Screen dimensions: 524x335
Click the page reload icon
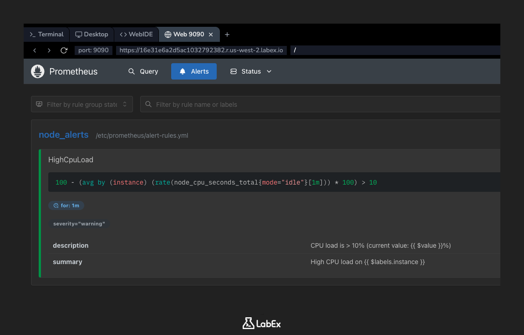tap(63, 50)
